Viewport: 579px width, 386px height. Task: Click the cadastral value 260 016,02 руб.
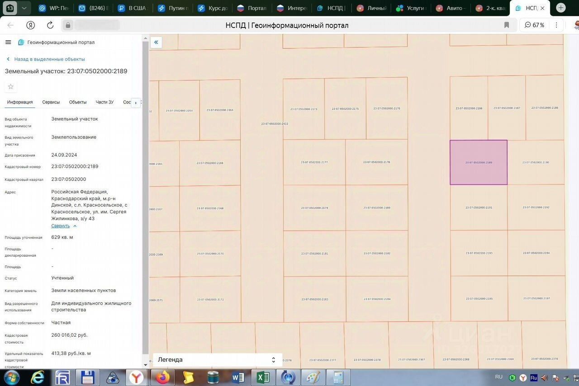pyautogui.click(x=70, y=335)
